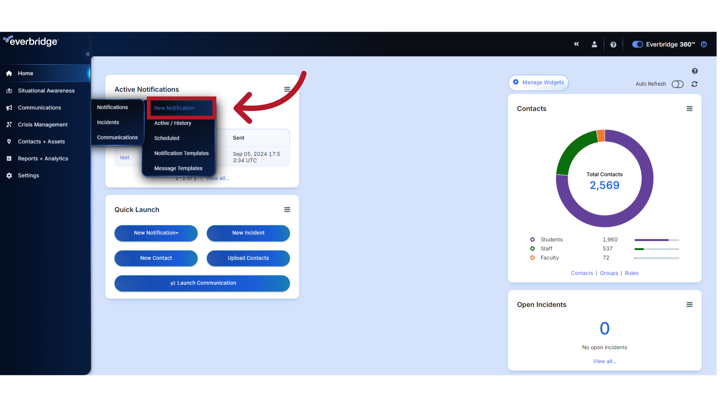This screenshot has width=723, height=407.
Task: Enable the sidebar collapse toggle
Action: pyautogui.click(x=87, y=54)
